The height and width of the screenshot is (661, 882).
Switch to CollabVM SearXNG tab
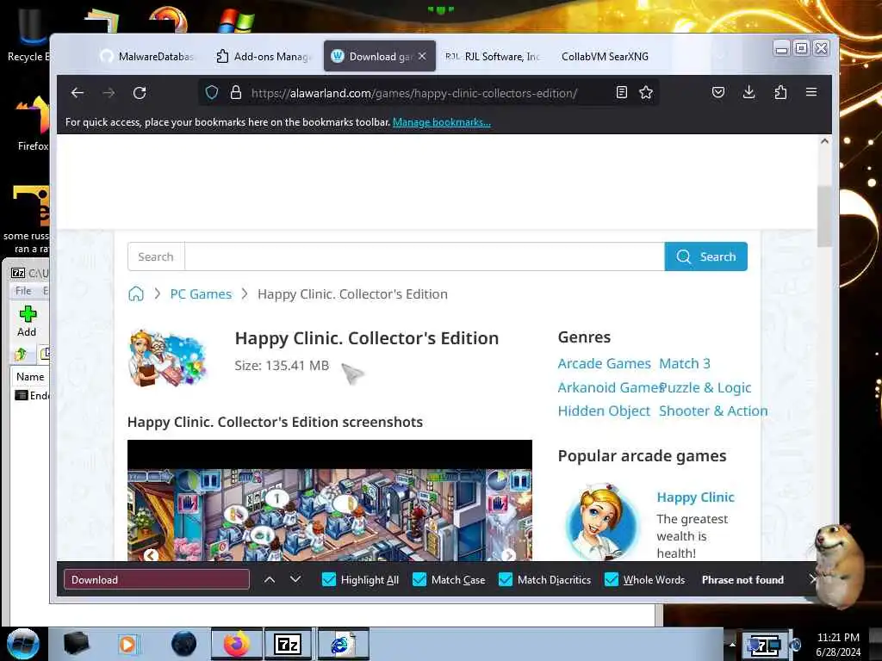(605, 56)
